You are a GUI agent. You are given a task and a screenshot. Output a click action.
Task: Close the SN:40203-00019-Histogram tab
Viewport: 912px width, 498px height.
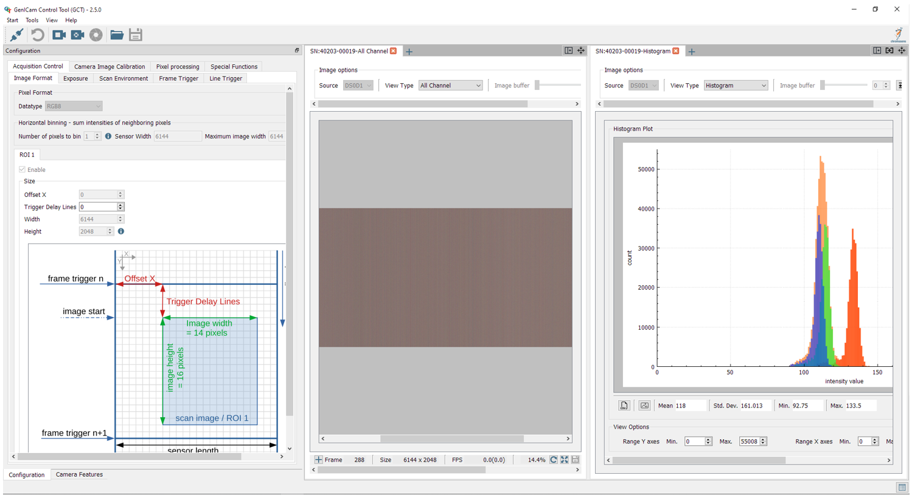pyautogui.click(x=676, y=51)
